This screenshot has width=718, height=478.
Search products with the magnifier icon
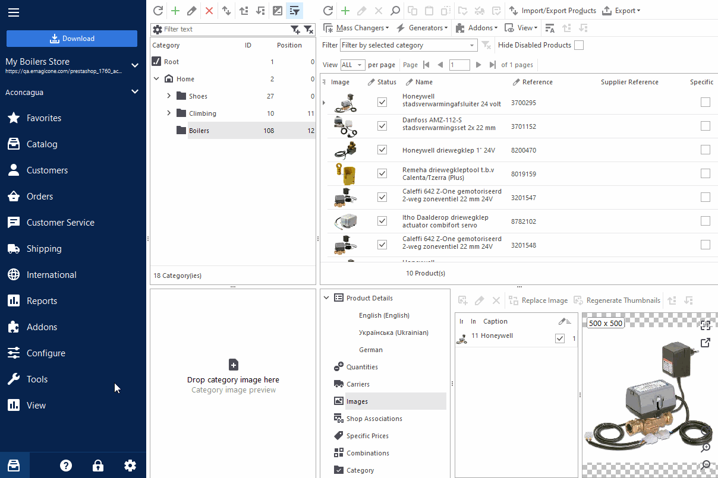(395, 11)
